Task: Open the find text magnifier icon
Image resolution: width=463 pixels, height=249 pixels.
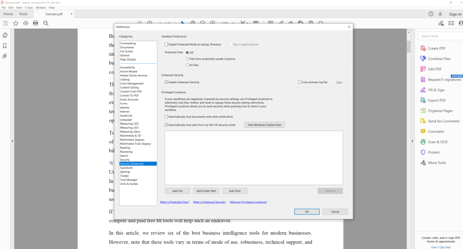Action: (x=46, y=23)
